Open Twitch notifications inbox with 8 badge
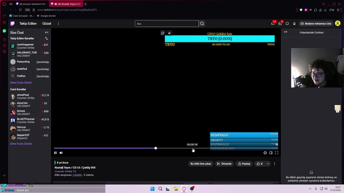The height and width of the screenshot is (193, 344). [x=280, y=24]
